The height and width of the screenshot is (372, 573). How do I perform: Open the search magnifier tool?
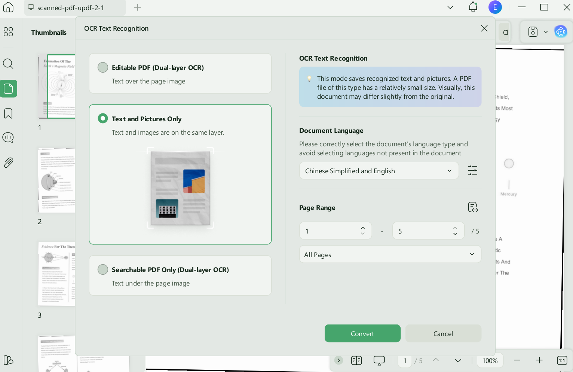coord(8,64)
